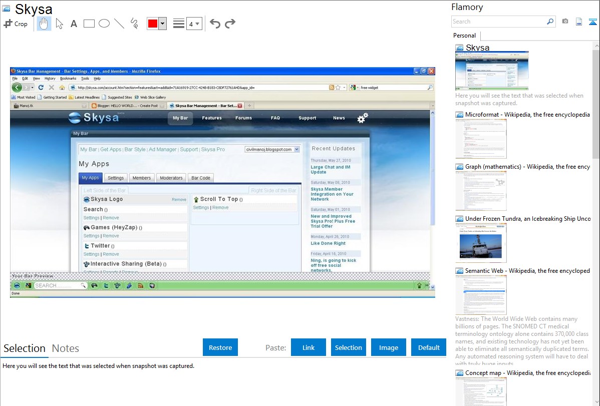Choose the Text annotation tool
The image size is (600, 406).
(74, 24)
